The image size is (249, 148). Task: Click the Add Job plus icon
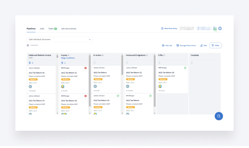163,46
